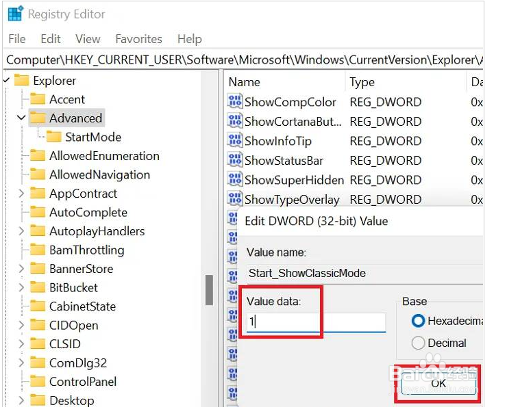Click the ShowCortanaBut... DWORD icon
Image resolution: width=507 pixels, height=407 pixels.
(235, 121)
